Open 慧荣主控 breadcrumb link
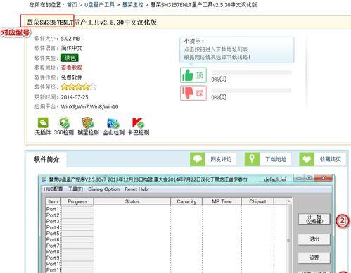Image resolution: width=351 pixels, height=273 pixels. point(133,4)
